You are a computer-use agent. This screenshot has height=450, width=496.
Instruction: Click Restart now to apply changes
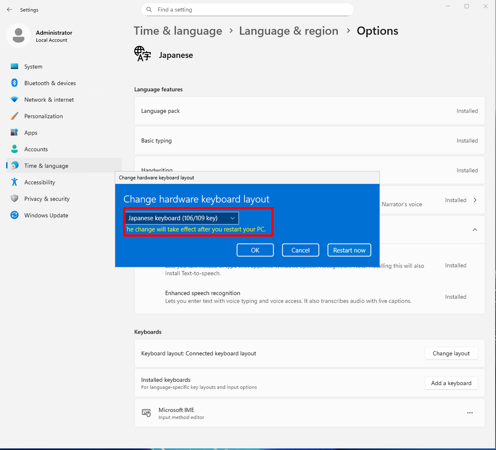[349, 250]
